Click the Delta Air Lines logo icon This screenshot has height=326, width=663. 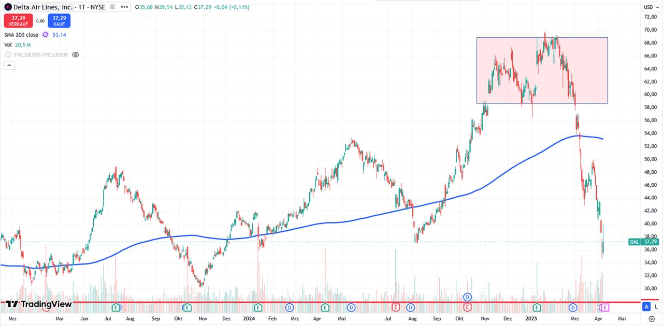8,8
